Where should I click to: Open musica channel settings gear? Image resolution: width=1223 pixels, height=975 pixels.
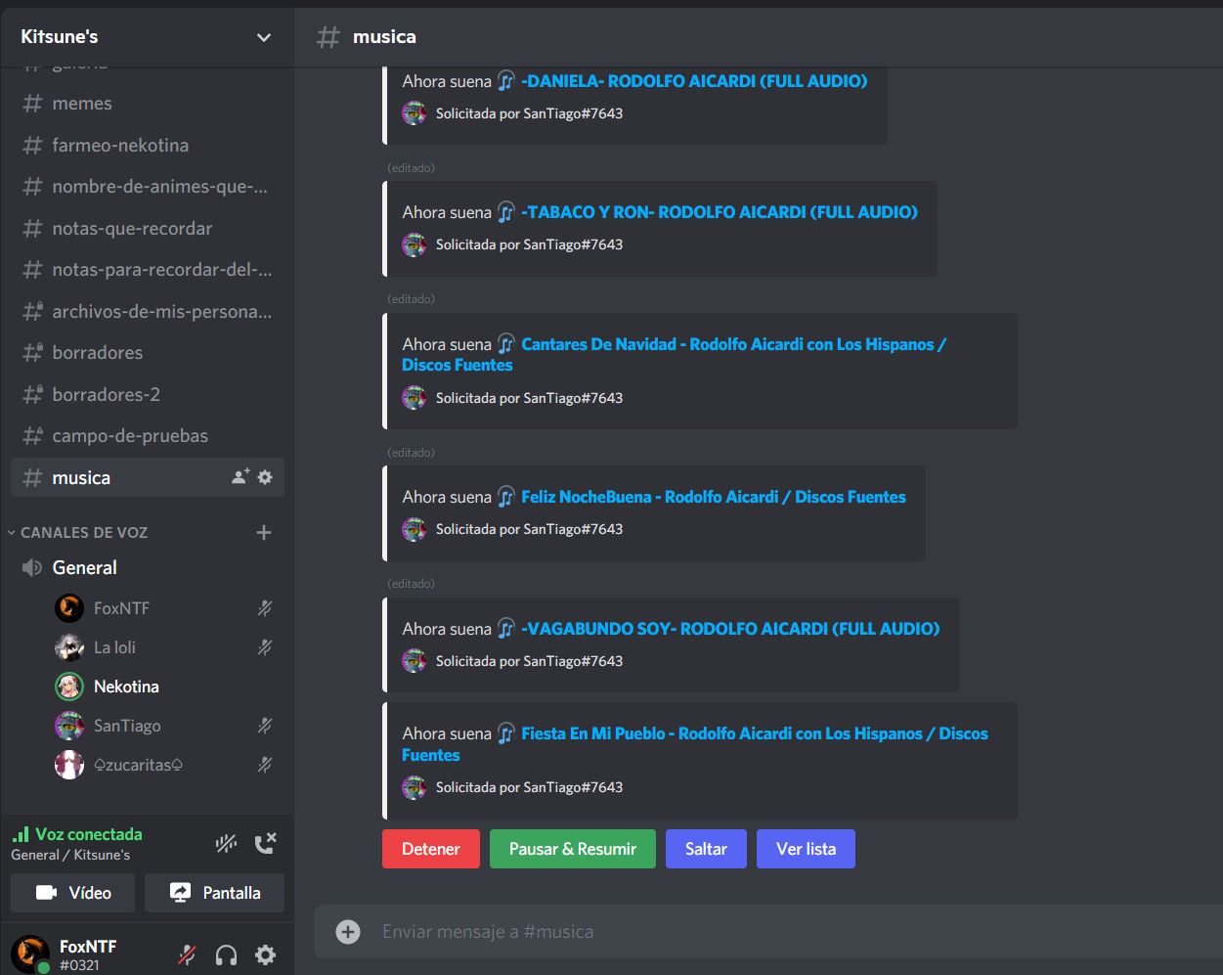coord(265,477)
